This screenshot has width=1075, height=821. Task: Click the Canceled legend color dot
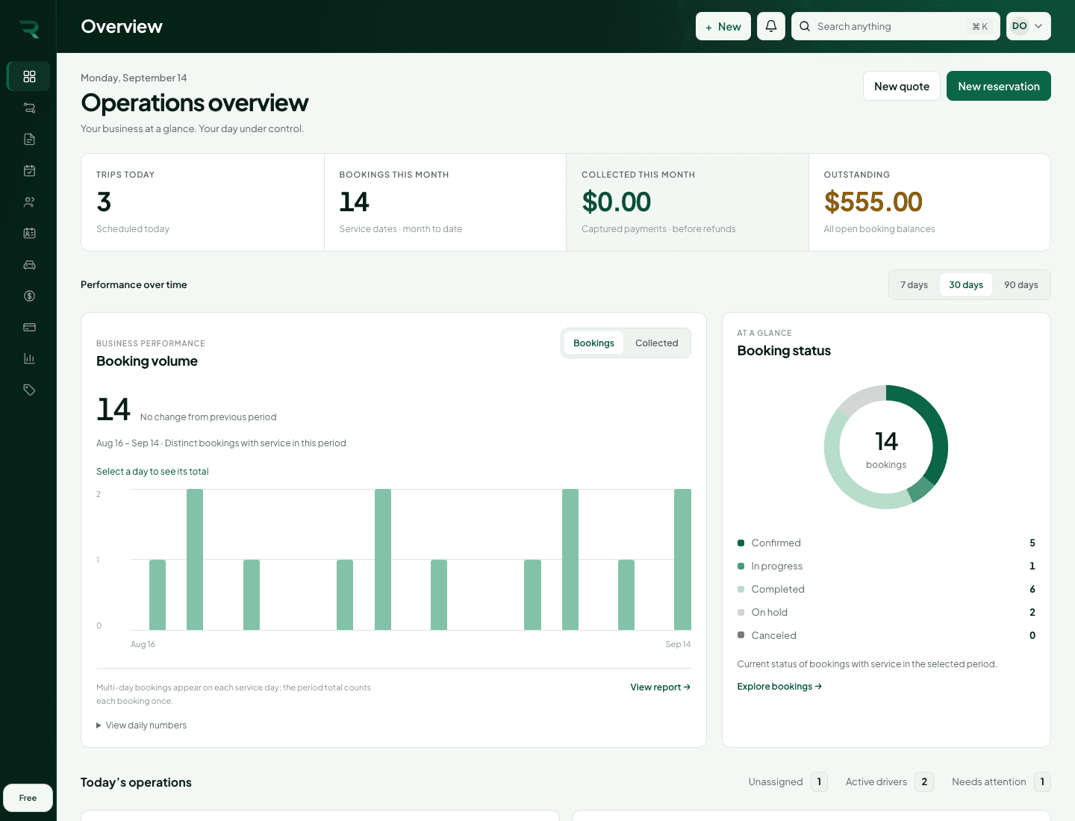[741, 635]
